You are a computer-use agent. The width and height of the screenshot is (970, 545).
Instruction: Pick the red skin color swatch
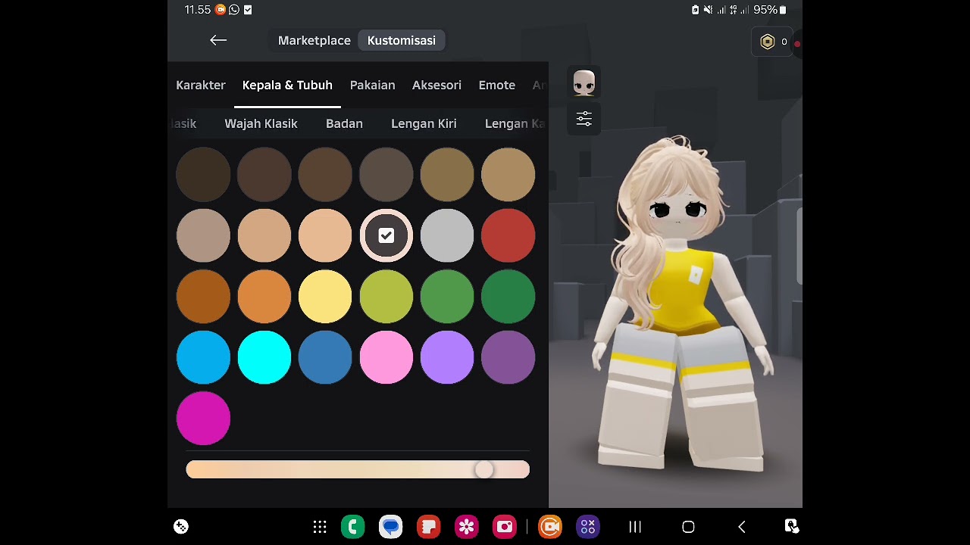tap(508, 236)
